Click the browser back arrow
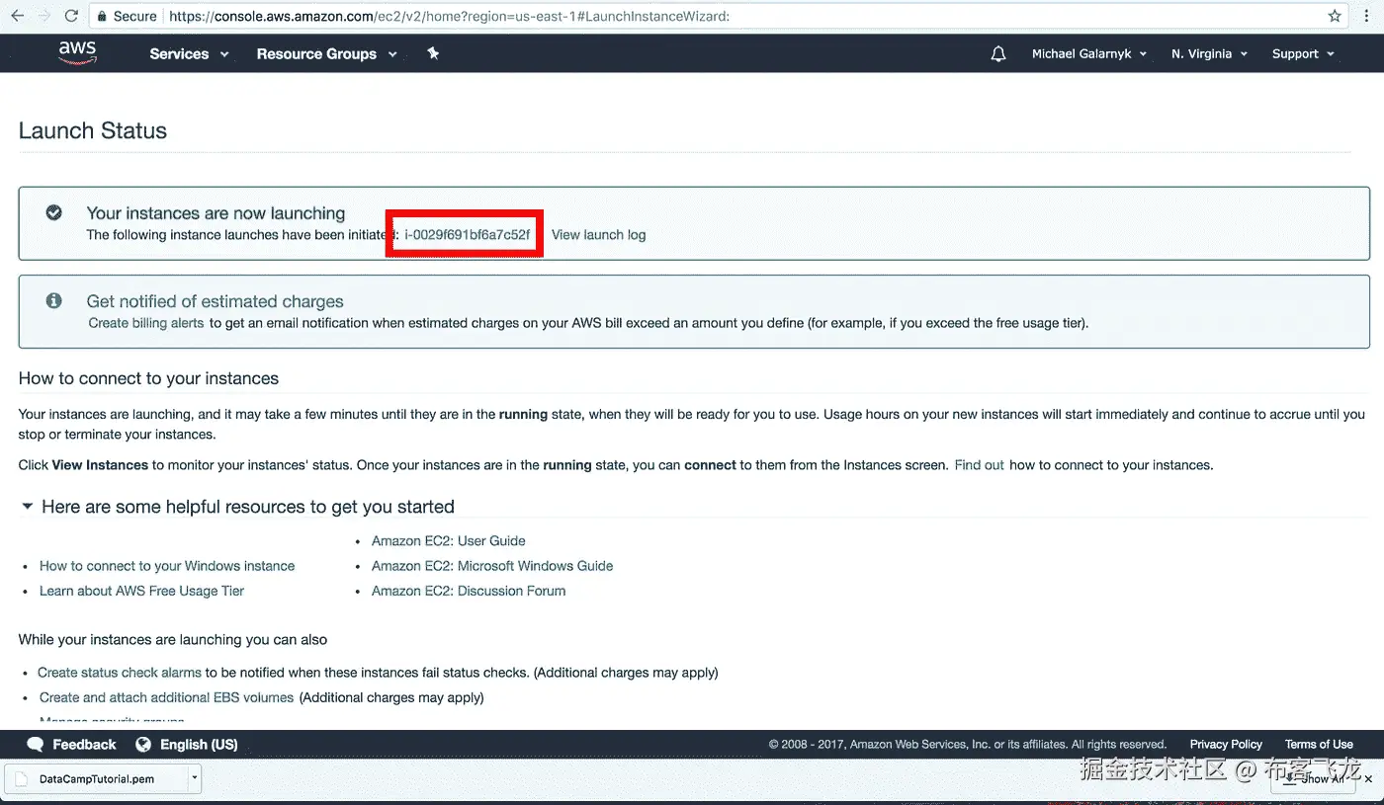Viewport: 1384px width, 805px height. 17,16
